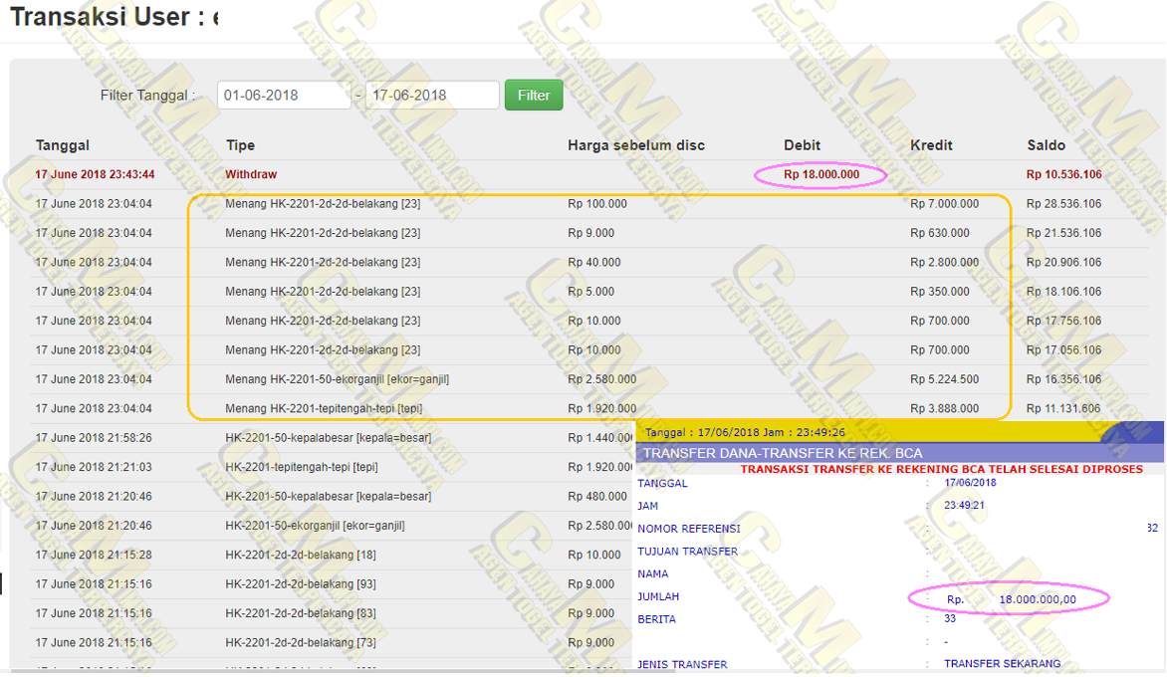This screenshot has width=1167, height=677.
Task: Select the Harga sebelum disc column header
Action: pos(635,145)
